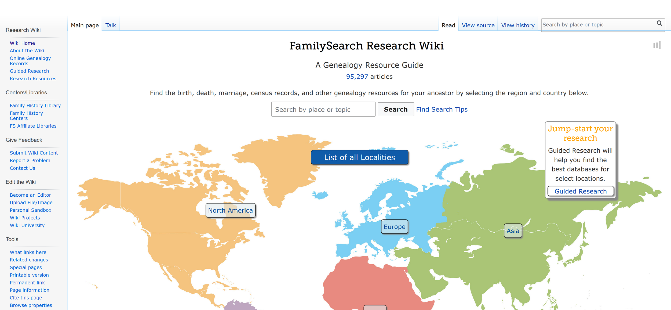The height and width of the screenshot is (310, 671).
Task: Open sidebar Guided Research link
Action: (x=29, y=71)
